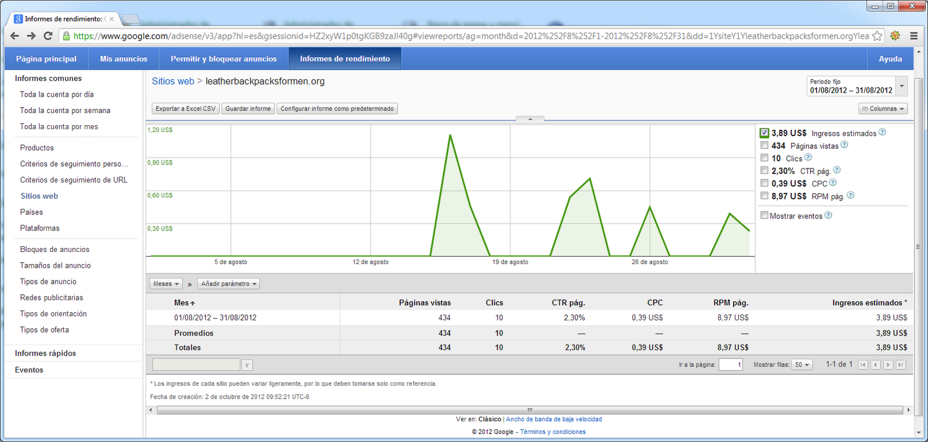Bookmark this page with the star icon

pos(878,36)
